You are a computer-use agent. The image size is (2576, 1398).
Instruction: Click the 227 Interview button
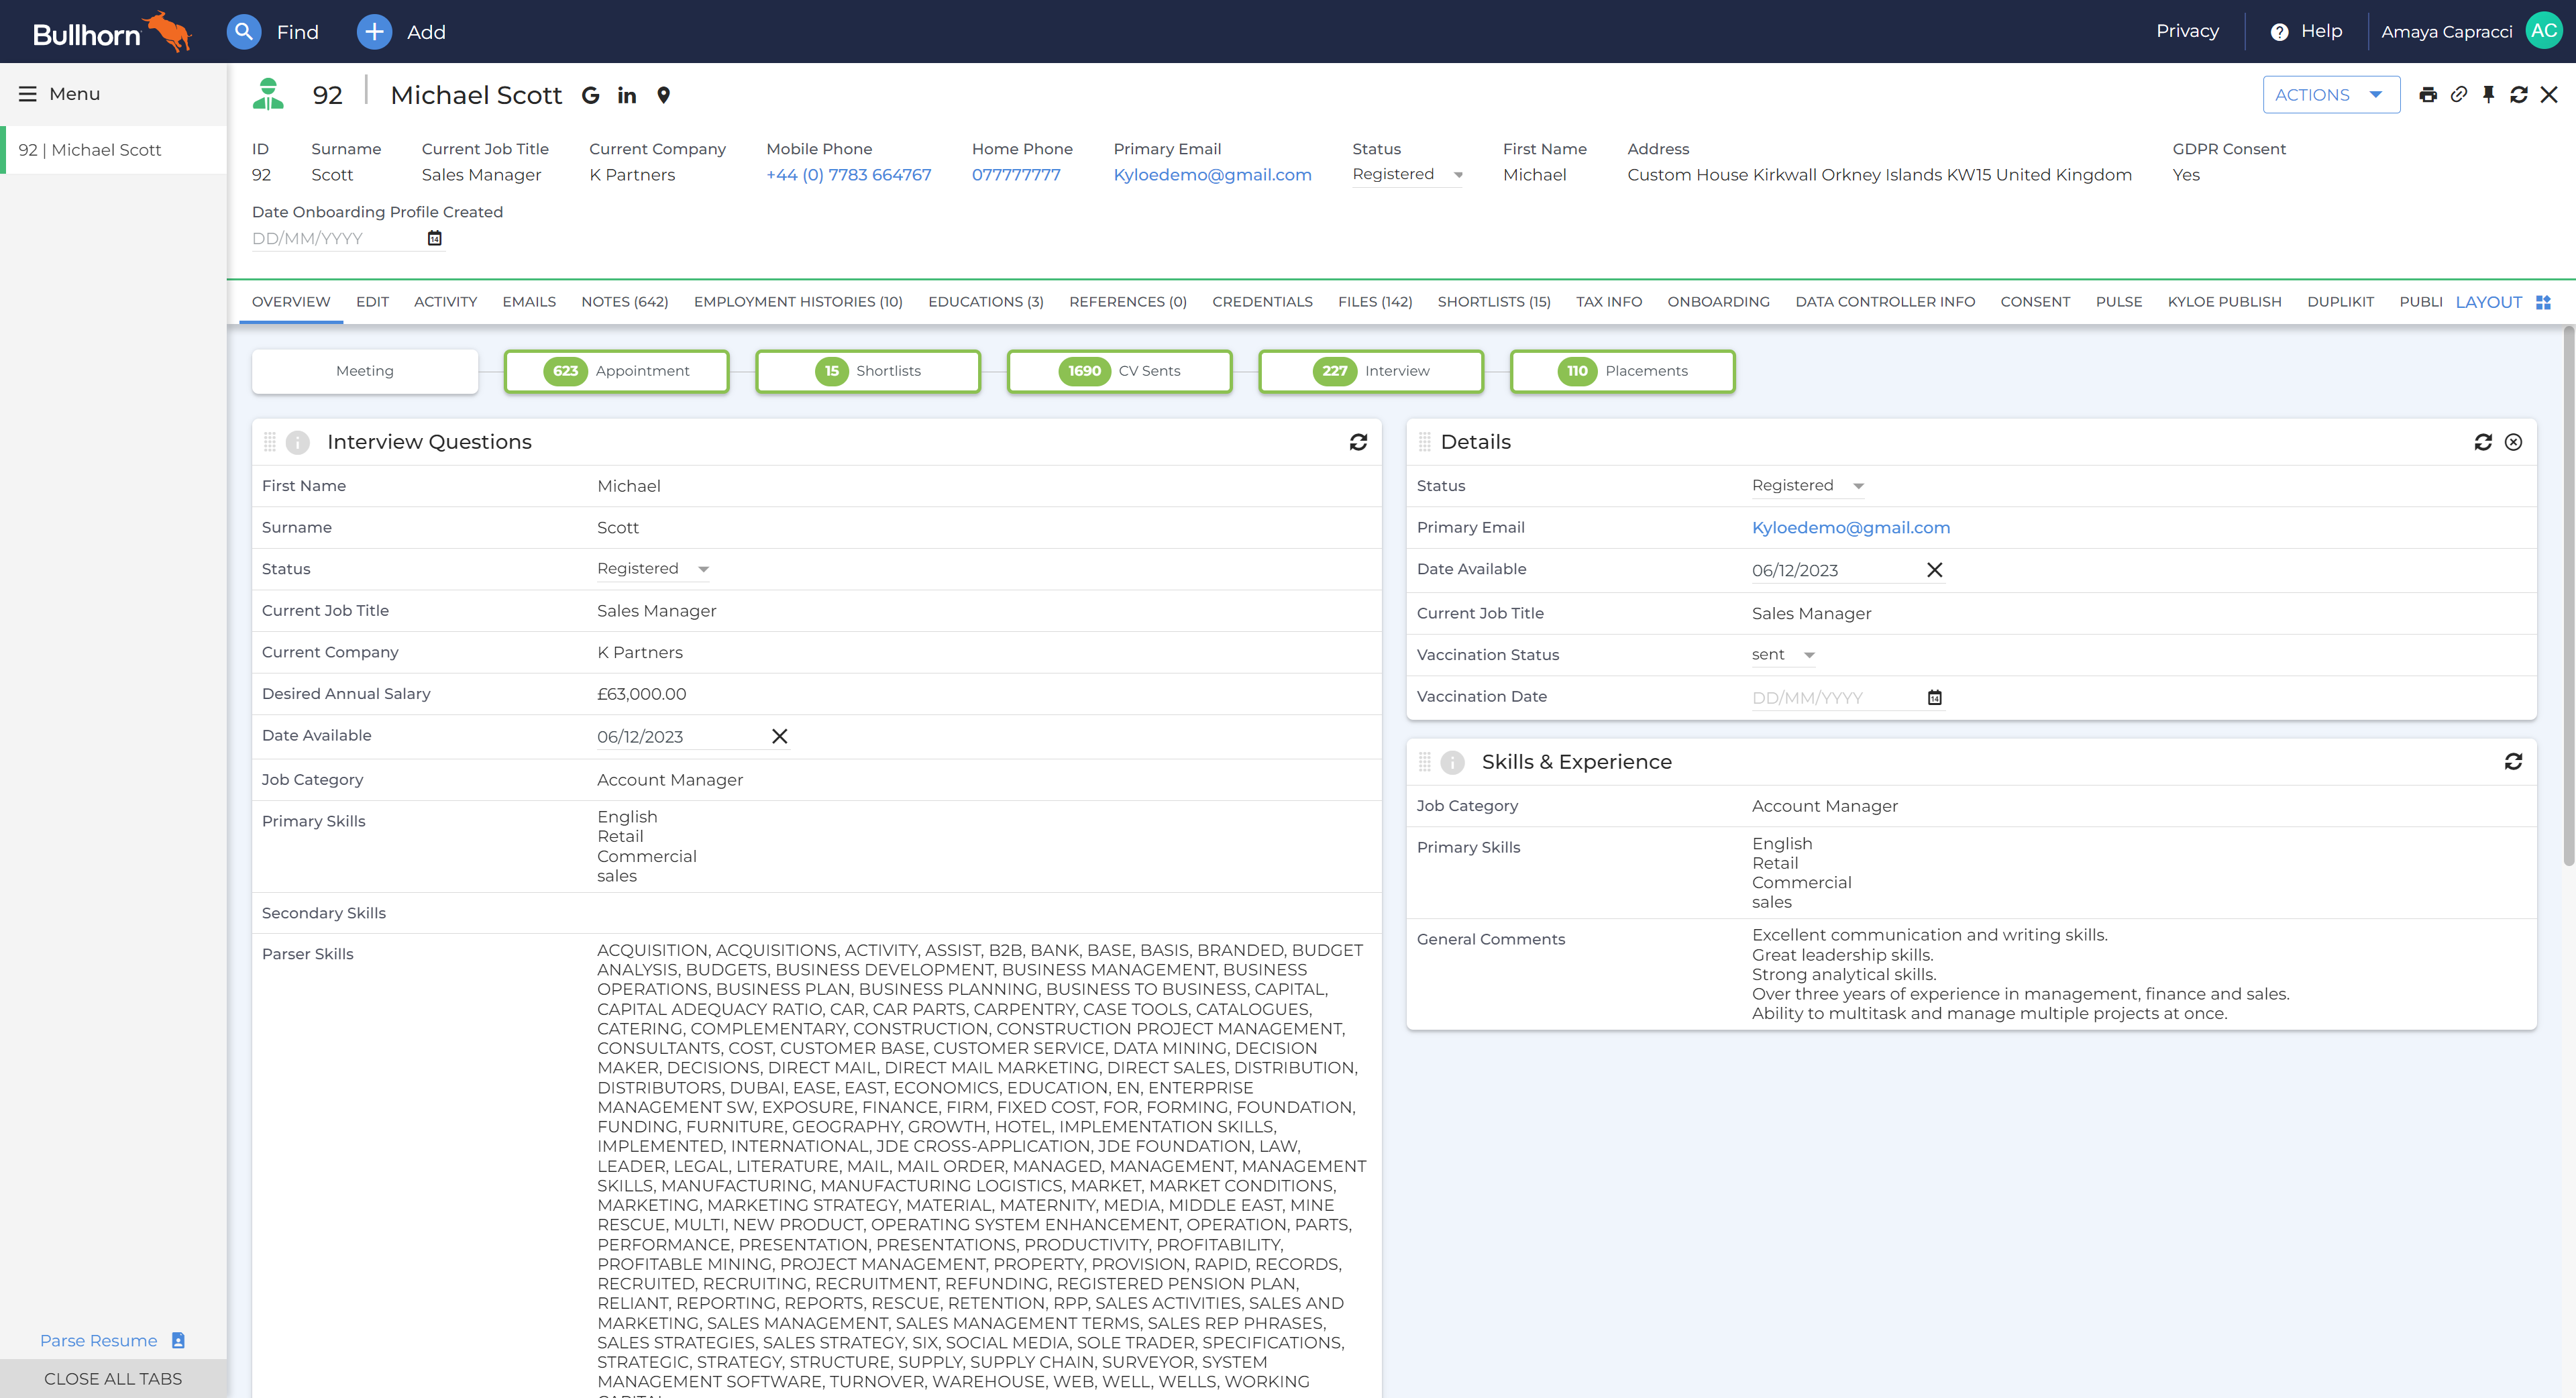pyautogui.click(x=1371, y=371)
